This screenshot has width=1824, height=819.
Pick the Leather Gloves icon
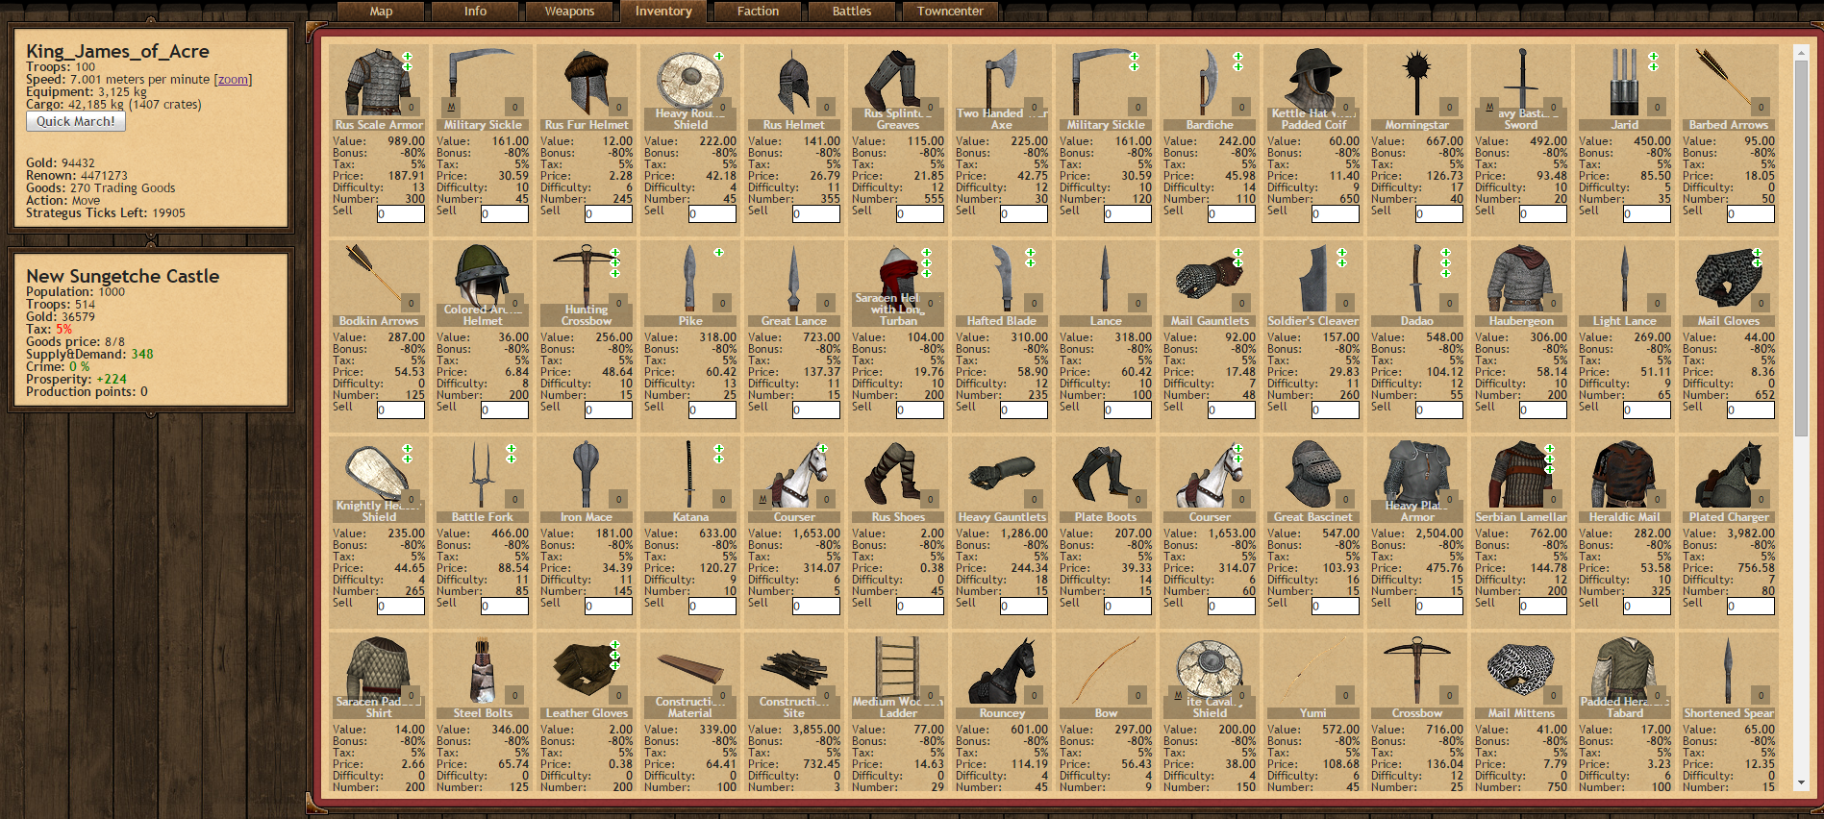[x=587, y=671]
